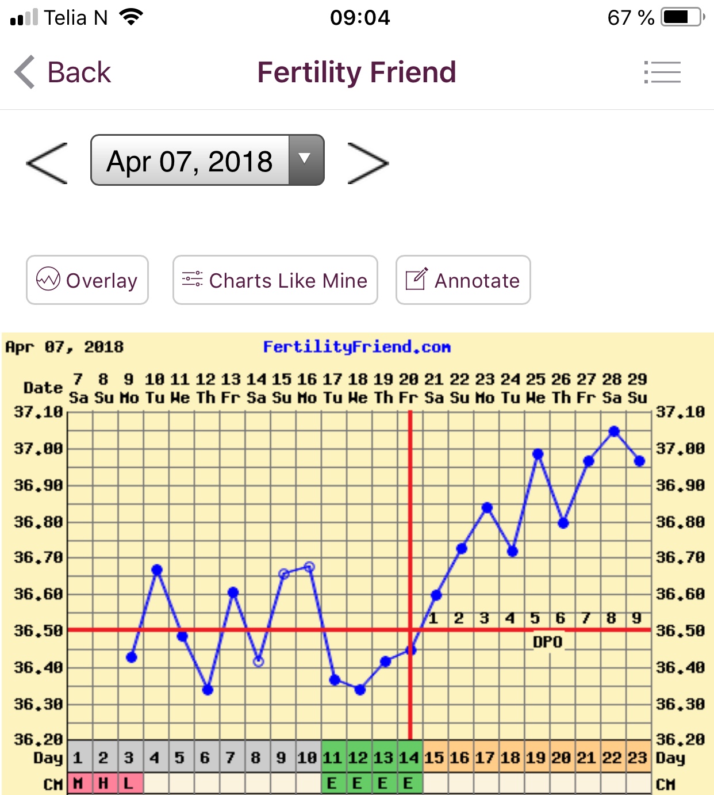Select cycle day 14 cell
Screen dimensions: 714x795
click(409, 758)
